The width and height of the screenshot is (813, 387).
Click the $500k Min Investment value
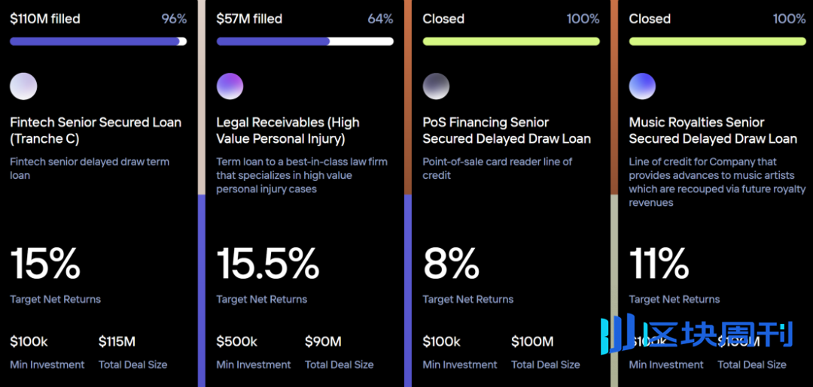click(x=237, y=341)
